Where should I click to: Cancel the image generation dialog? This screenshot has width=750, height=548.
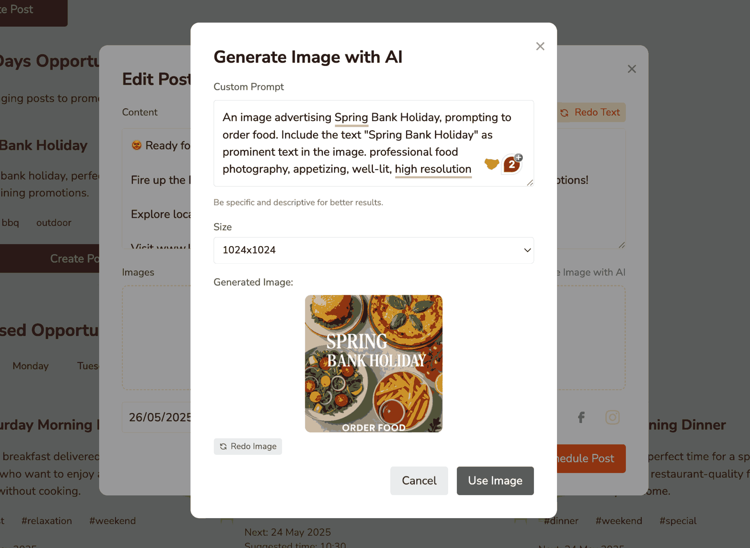[419, 481]
